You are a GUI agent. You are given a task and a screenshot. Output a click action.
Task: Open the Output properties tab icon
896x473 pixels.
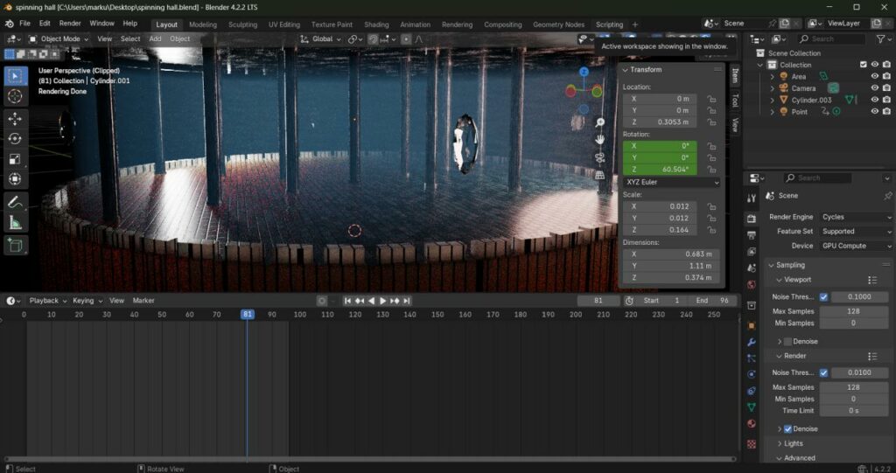tap(752, 235)
